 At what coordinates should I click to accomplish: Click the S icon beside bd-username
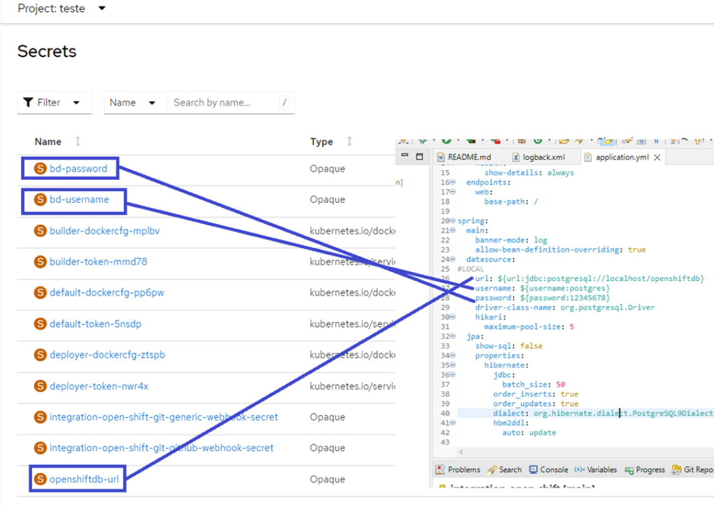click(x=40, y=199)
